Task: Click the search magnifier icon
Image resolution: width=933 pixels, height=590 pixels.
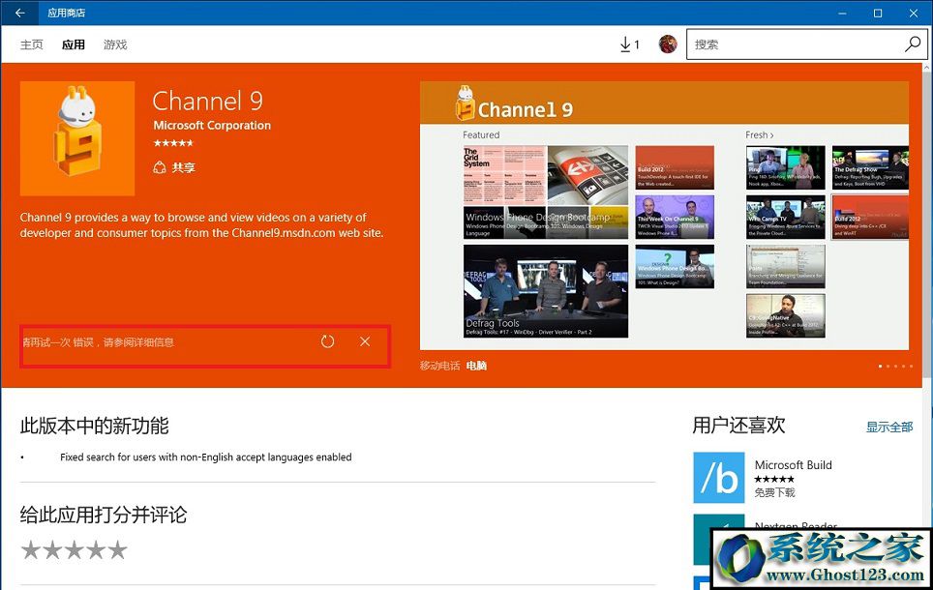Action: (x=912, y=44)
